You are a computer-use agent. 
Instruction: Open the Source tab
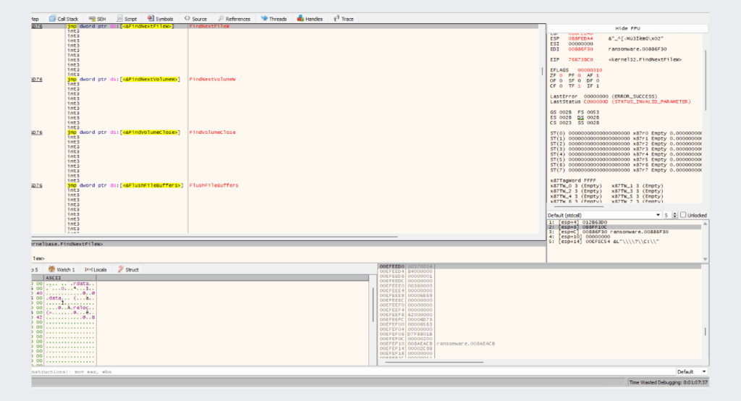click(x=195, y=19)
